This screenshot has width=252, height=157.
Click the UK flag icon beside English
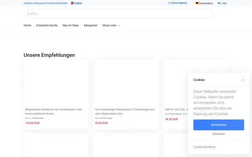tap(72, 3)
